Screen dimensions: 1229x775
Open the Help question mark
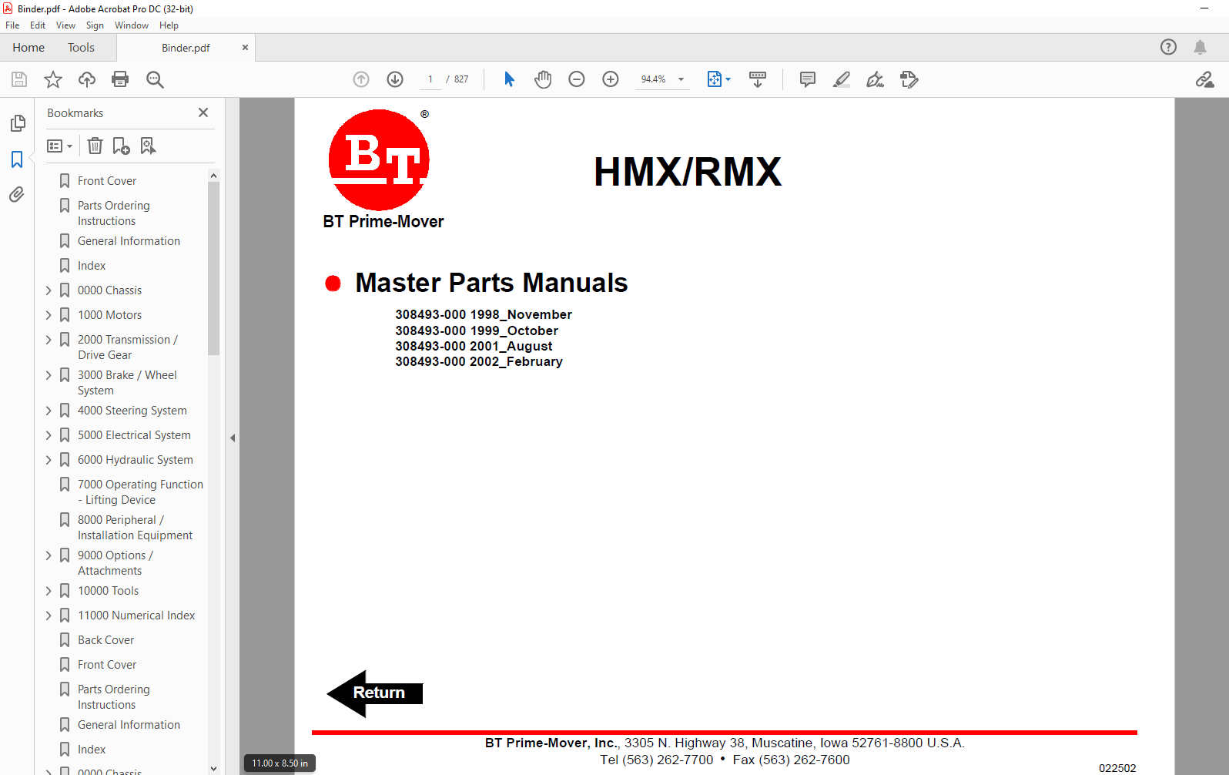[x=1169, y=47]
